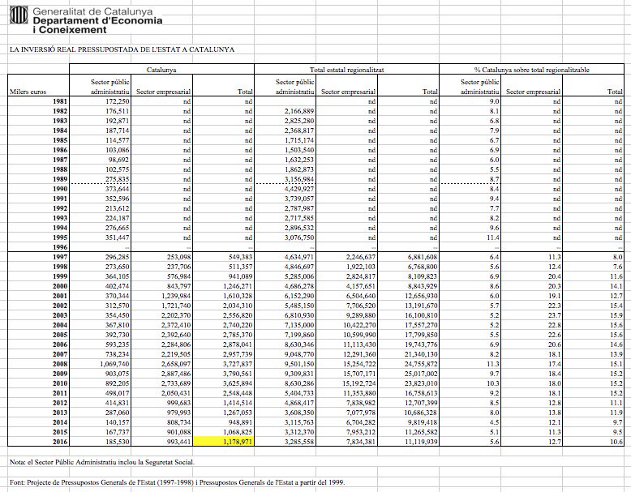
Task: Click cell 98,692 in the 1987 row
Action: (118, 160)
